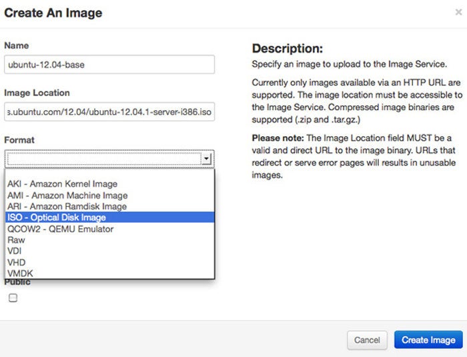Pick the VDI format option

click(109, 251)
